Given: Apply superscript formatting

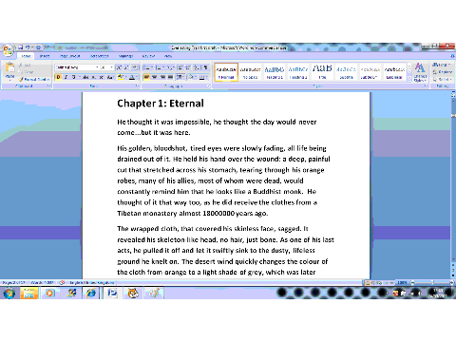Looking at the screenshot, I should 101,77.
